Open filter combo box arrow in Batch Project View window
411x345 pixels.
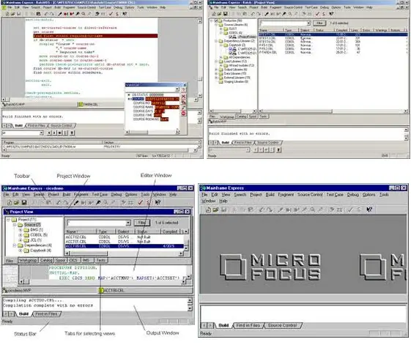click(308, 23)
